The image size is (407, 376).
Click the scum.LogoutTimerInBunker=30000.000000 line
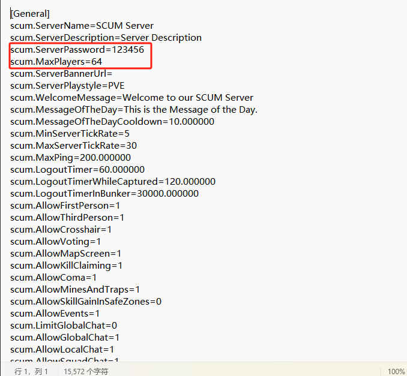104,194
